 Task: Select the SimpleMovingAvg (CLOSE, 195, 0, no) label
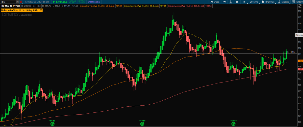(186, 6)
